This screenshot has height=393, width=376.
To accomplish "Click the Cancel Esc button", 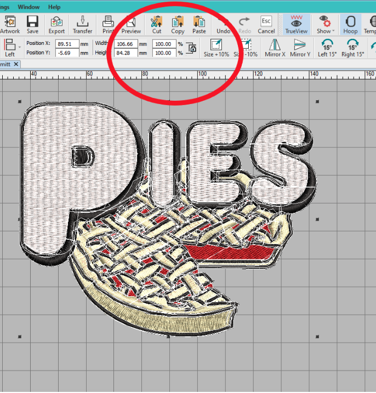I will pyautogui.click(x=266, y=25).
